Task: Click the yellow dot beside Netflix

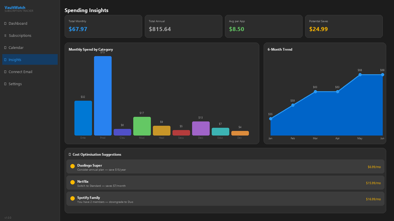Action: [x=72, y=182]
